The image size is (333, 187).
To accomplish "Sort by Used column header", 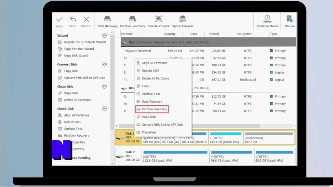I will coord(194,34).
